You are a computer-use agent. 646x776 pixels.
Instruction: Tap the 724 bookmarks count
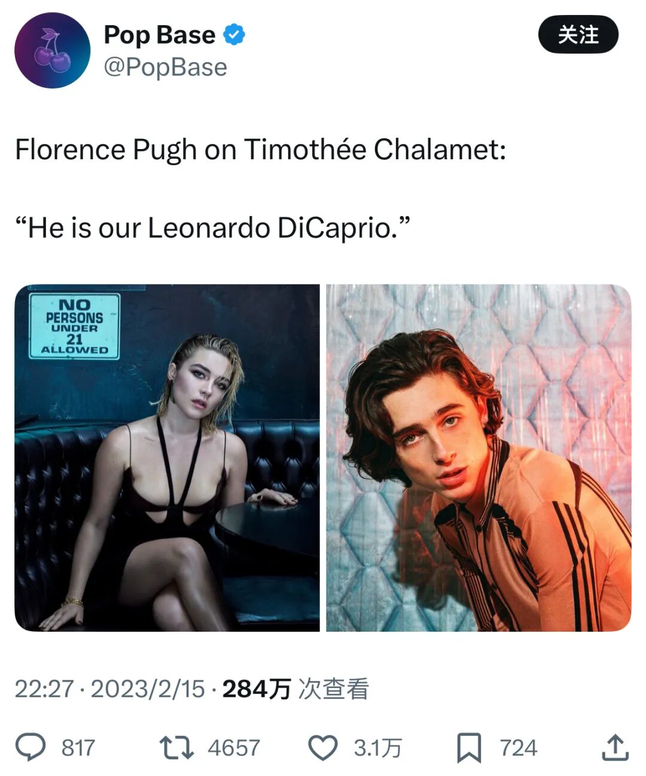click(519, 748)
